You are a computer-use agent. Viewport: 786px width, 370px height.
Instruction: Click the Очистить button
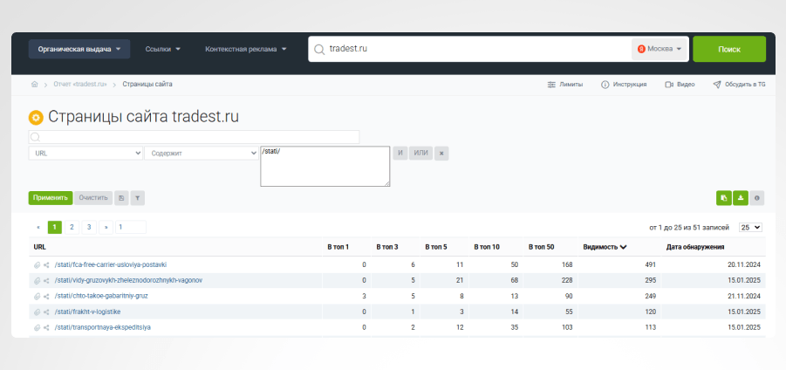point(93,198)
